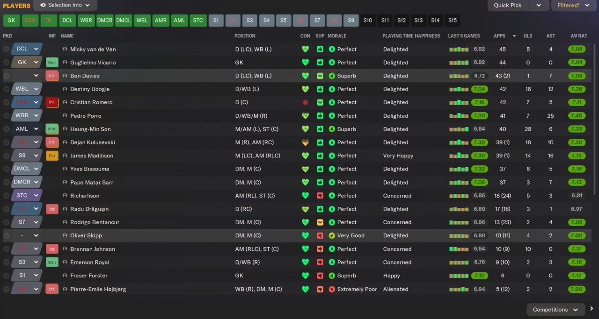Click Pape Matar Sarr's condition heart icon
The width and height of the screenshot is (599, 319).
click(305, 182)
